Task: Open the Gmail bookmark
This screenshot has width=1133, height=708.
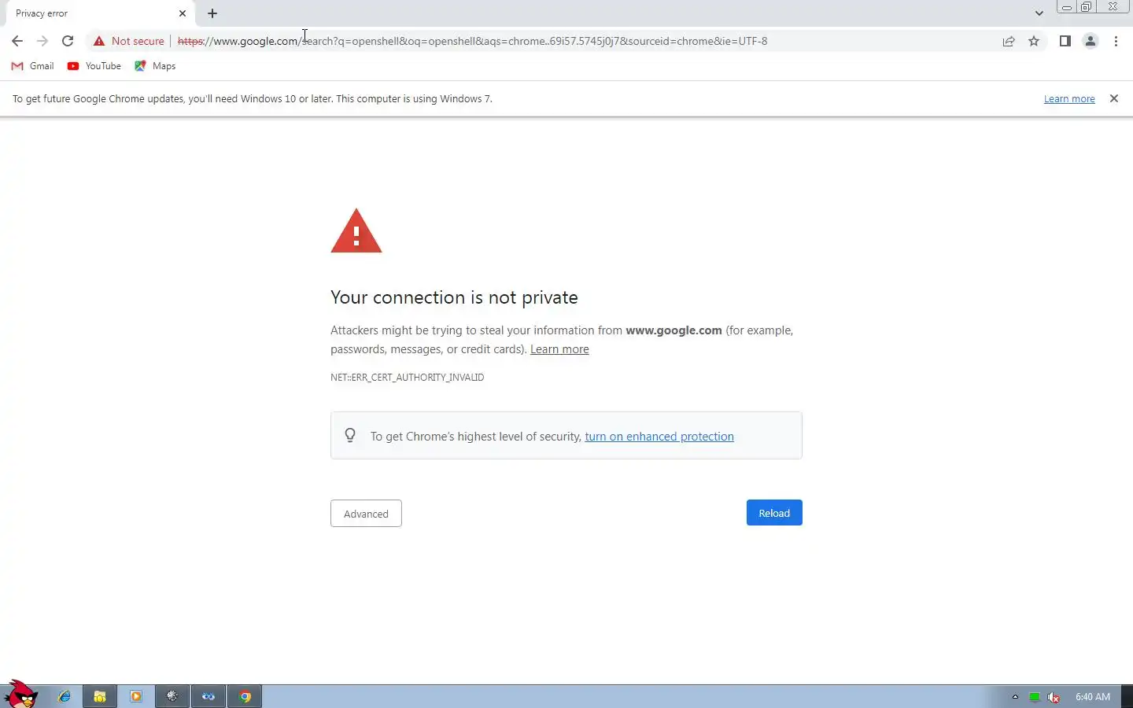Action: coord(33,66)
